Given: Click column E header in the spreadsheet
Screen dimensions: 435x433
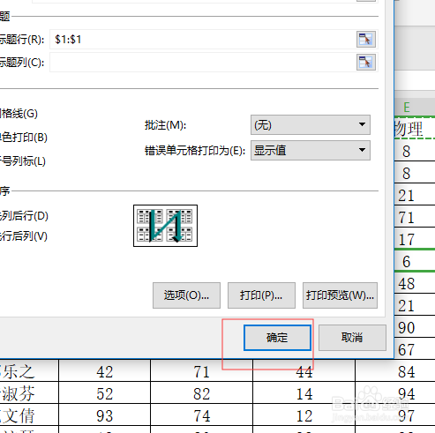Looking at the screenshot, I should point(415,107).
